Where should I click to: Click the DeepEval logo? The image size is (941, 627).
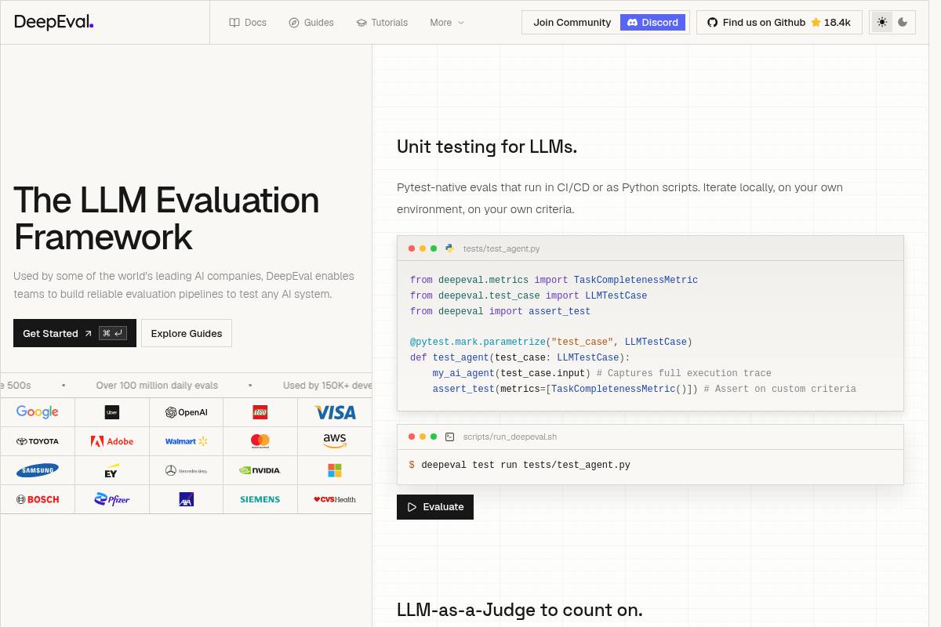pyautogui.click(x=54, y=22)
